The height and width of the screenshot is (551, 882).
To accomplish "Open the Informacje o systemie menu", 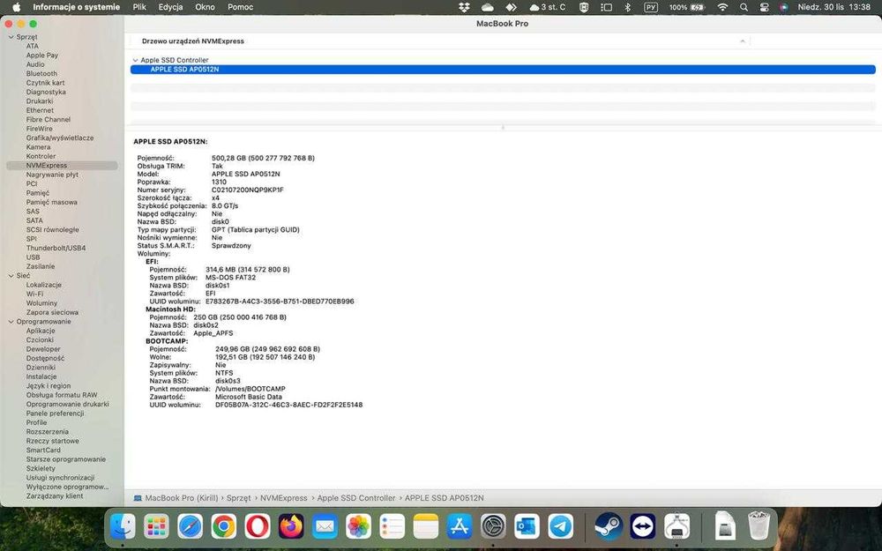I will [76, 7].
